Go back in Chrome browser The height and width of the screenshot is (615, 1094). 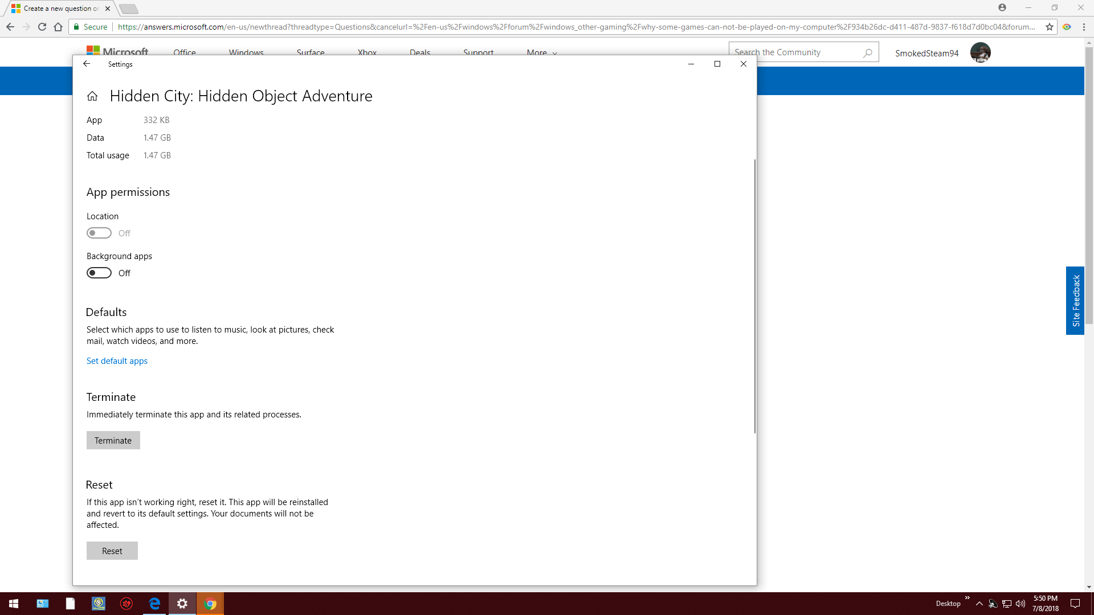click(x=10, y=27)
